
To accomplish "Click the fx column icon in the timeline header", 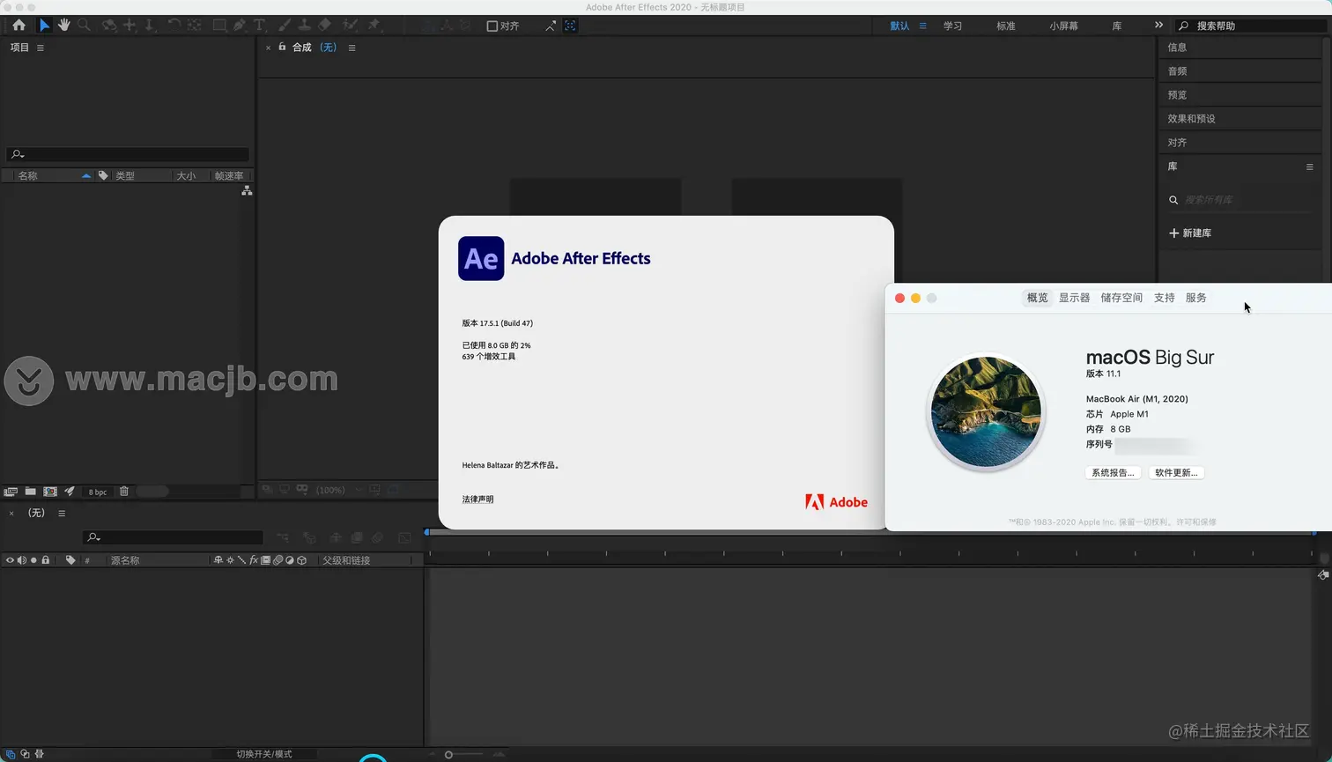I will 254,560.
